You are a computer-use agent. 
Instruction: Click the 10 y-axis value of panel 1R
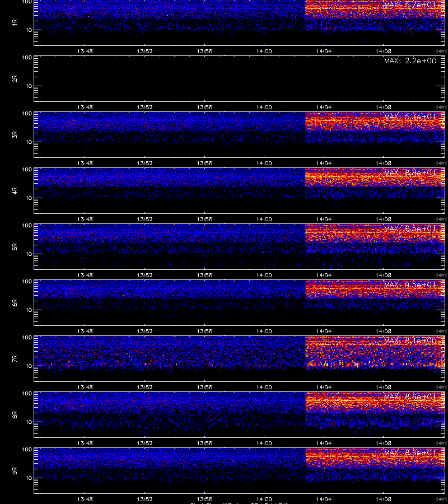coord(29,30)
